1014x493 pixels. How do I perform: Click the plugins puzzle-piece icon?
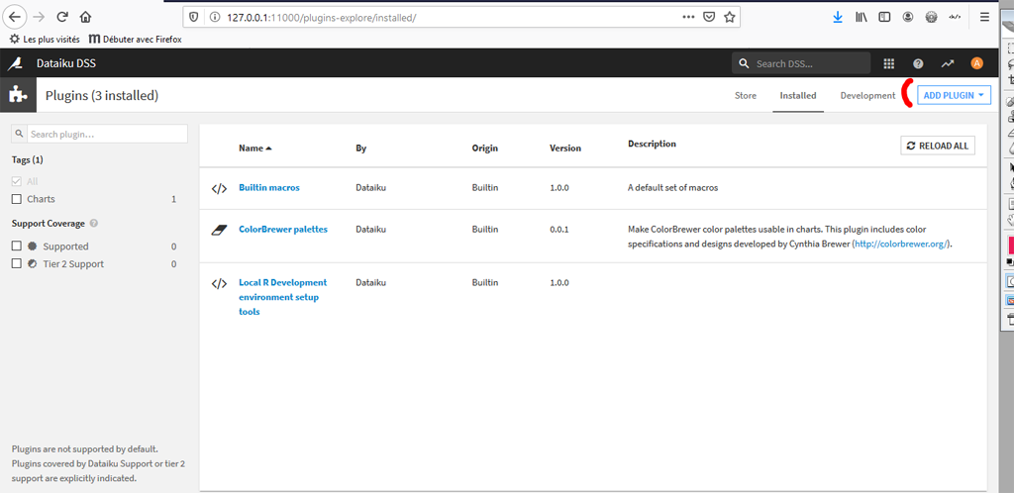click(x=18, y=96)
